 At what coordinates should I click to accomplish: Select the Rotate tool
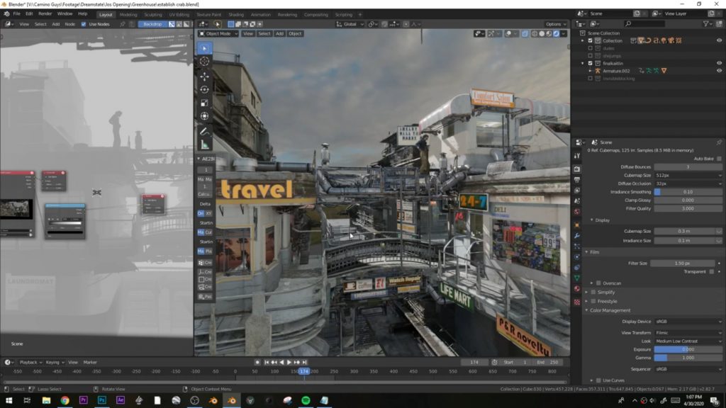204,90
